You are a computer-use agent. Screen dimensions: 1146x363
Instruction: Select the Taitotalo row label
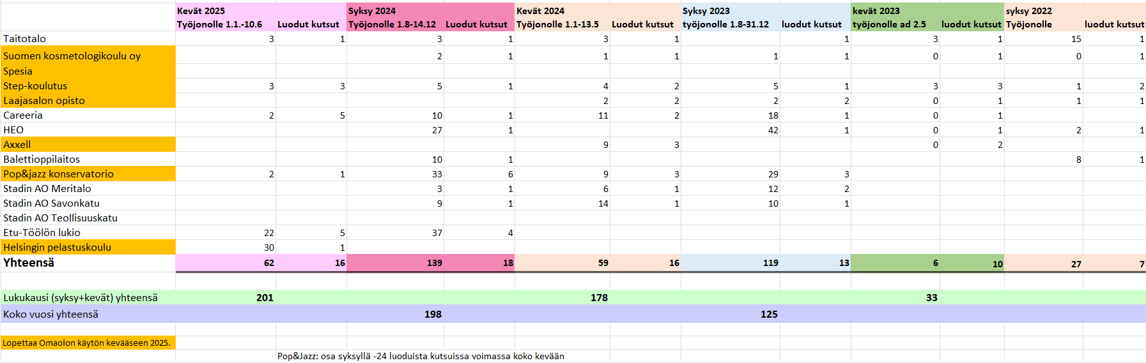coord(88,38)
